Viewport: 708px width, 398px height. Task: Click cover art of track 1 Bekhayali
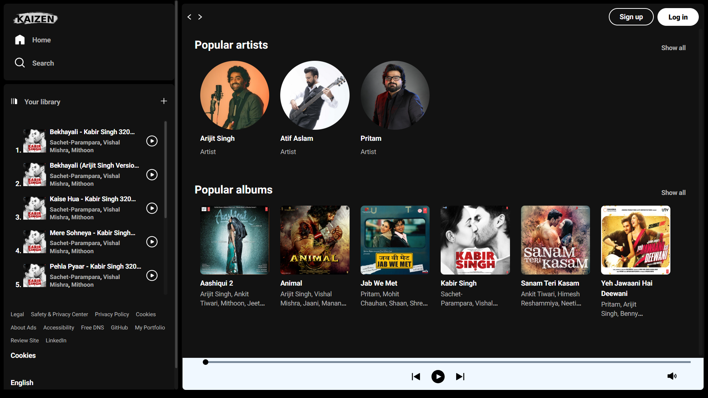(x=35, y=141)
